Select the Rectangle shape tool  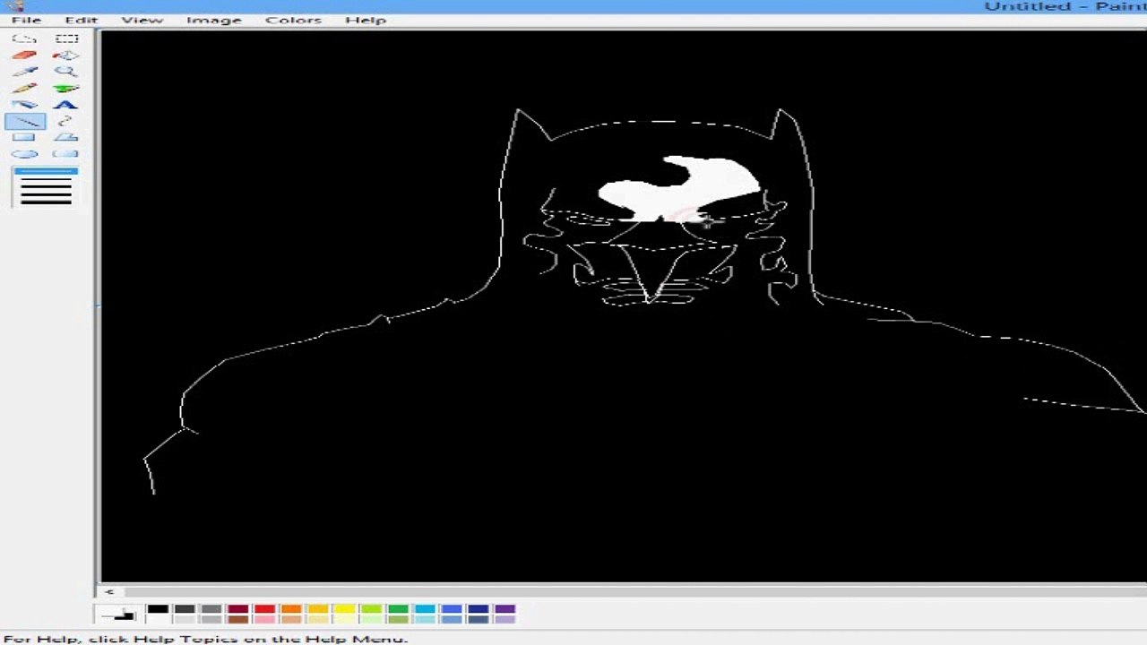[24, 137]
